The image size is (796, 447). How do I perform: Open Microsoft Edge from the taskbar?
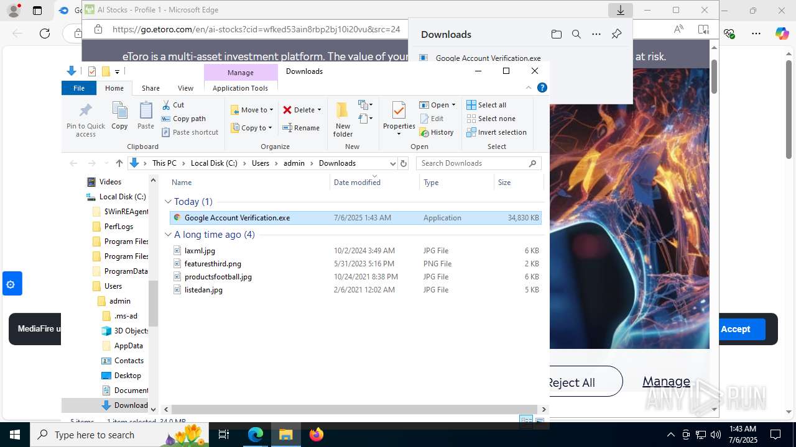[256, 435]
